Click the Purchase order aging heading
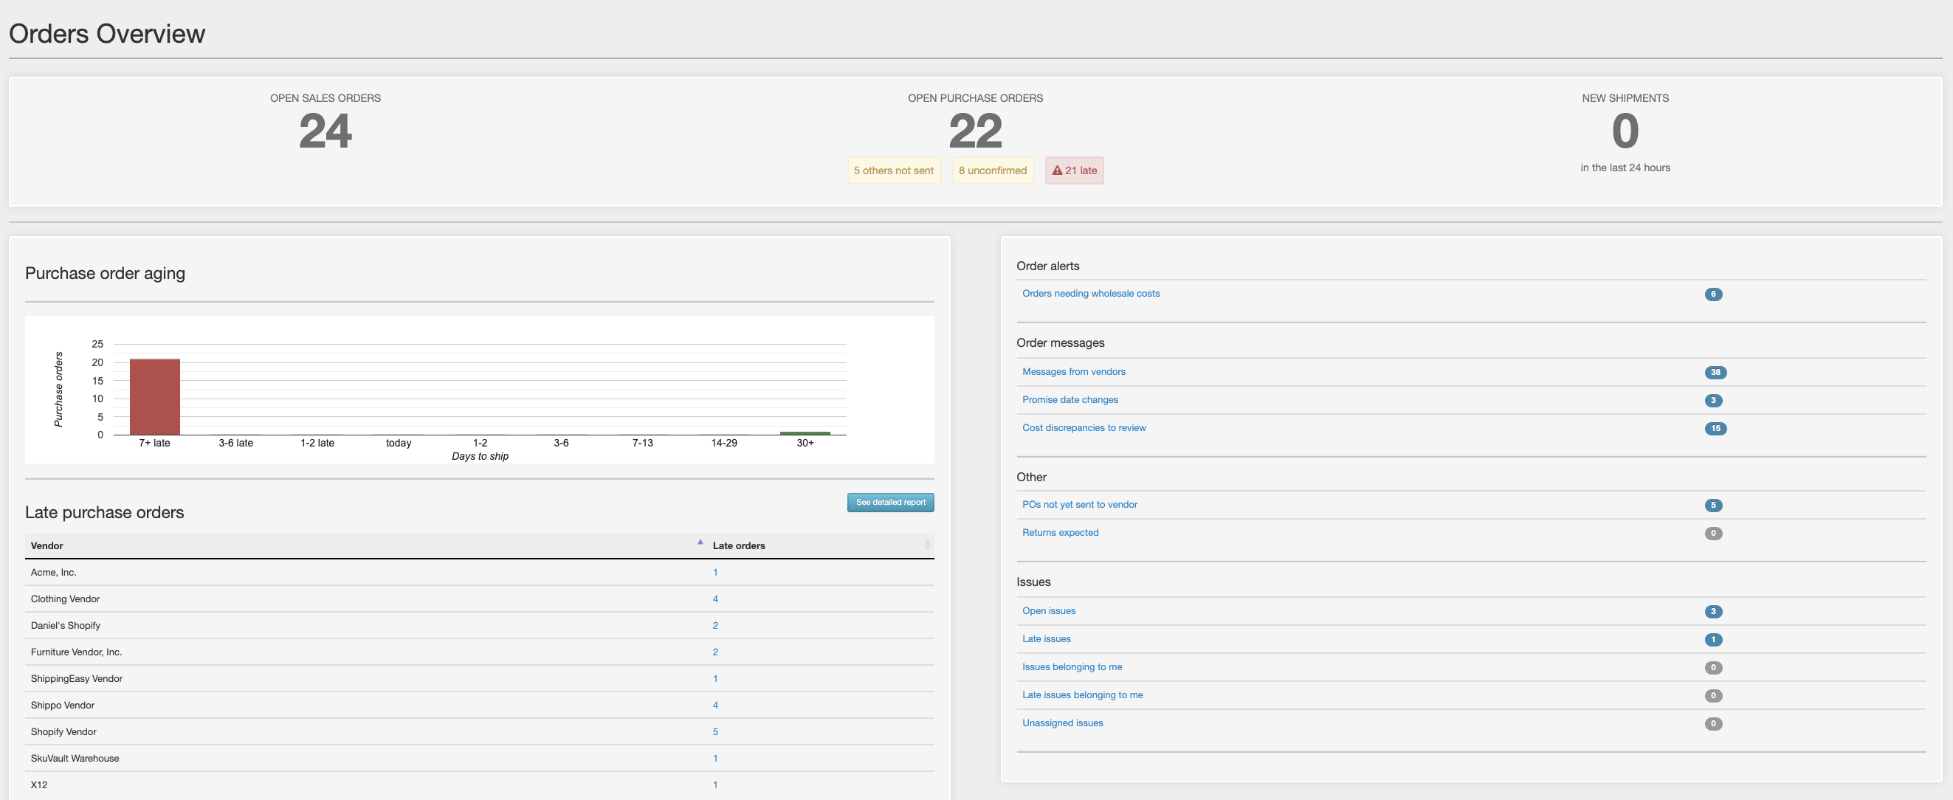The height and width of the screenshot is (800, 1953). [x=105, y=273]
